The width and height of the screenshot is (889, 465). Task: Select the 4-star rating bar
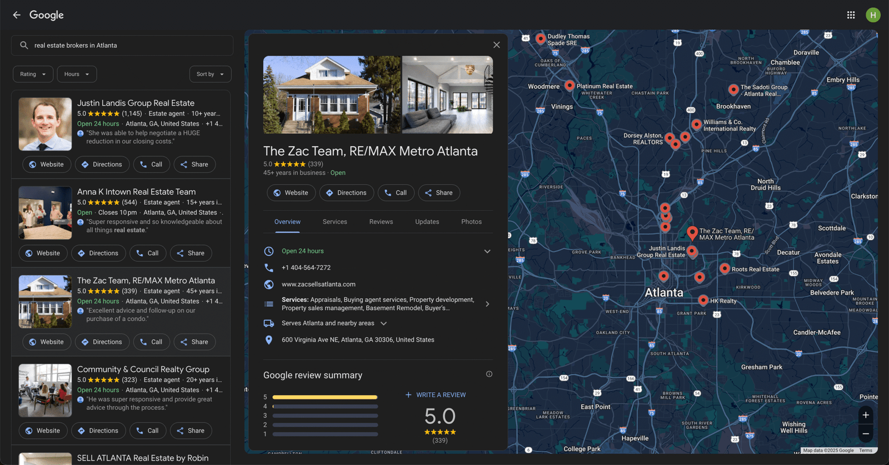click(x=325, y=407)
